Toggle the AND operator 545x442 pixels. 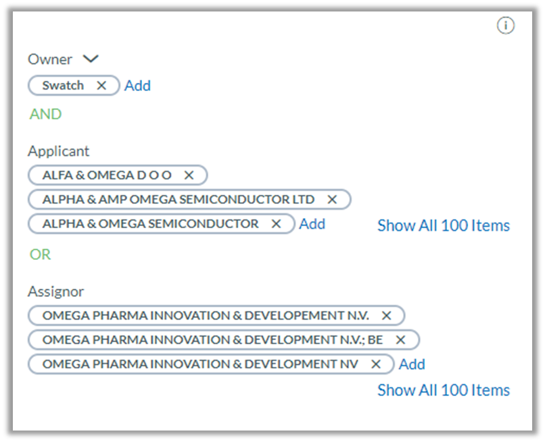tap(45, 114)
